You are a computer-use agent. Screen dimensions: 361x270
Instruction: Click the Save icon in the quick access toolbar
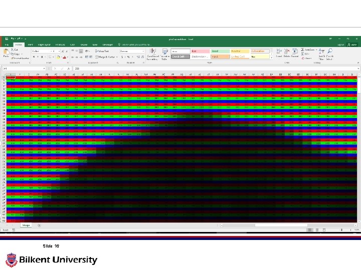(x=7, y=39)
